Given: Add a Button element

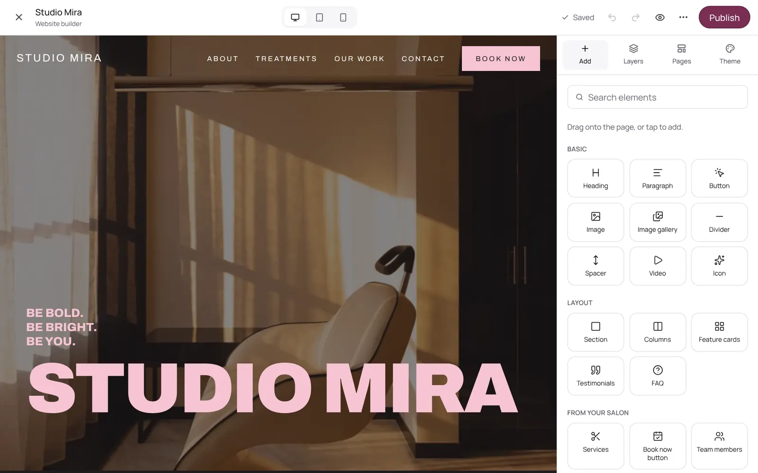Looking at the screenshot, I should tap(719, 178).
